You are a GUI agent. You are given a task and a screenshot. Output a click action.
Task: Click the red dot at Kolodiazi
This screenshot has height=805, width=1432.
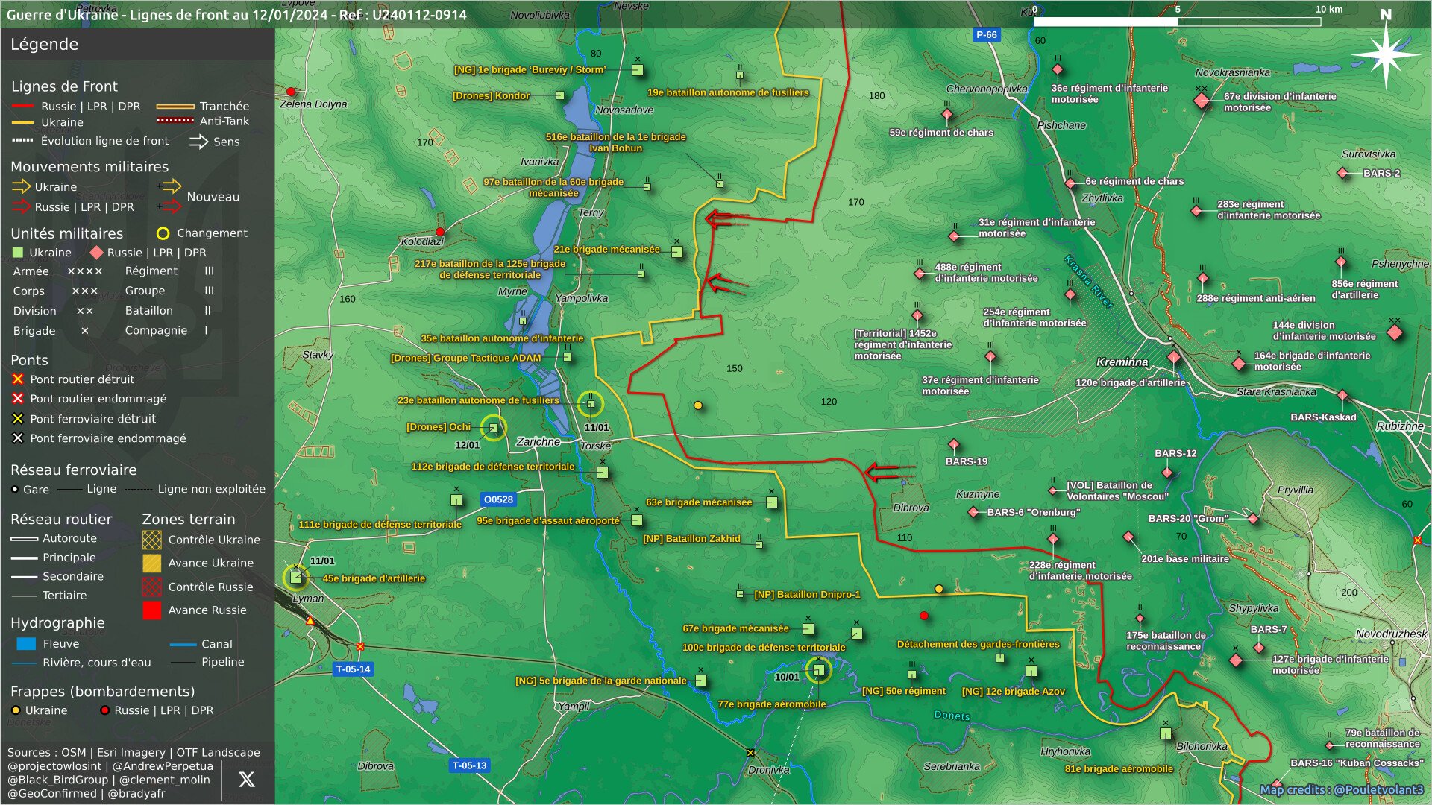click(440, 232)
